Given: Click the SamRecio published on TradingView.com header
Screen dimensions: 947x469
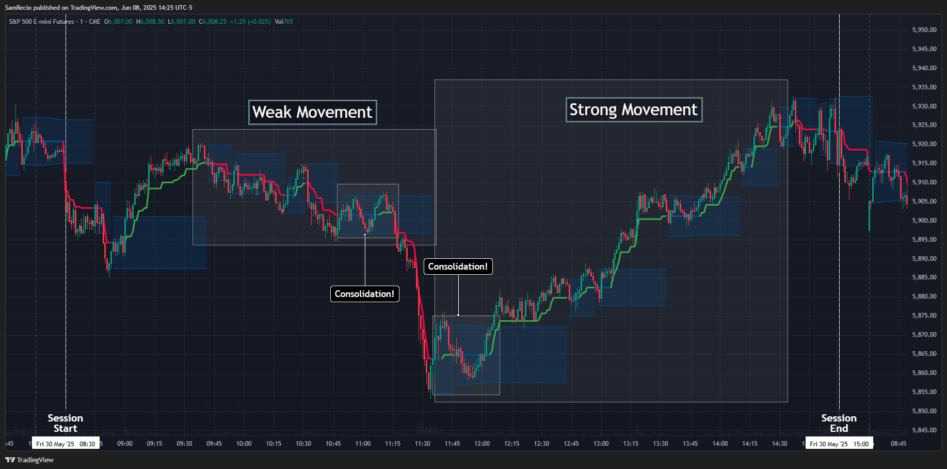Looking at the screenshot, I should pos(99,8).
